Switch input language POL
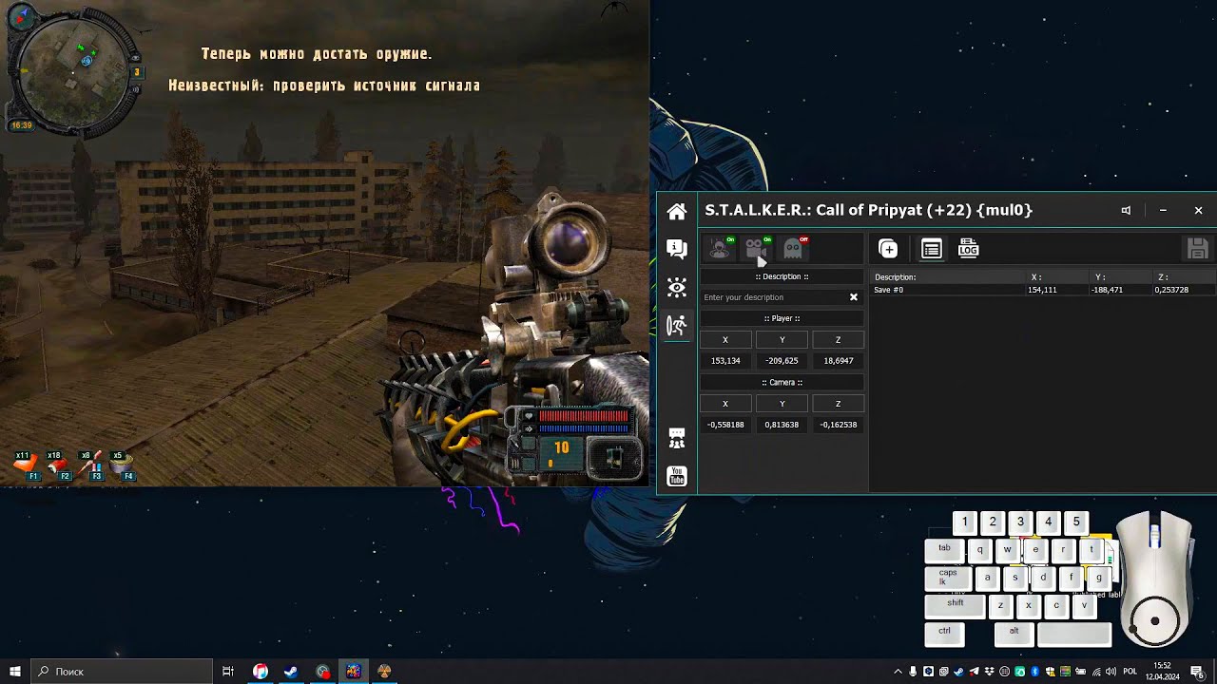The width and height of the screenshot is (1217, 684). 1130,672
